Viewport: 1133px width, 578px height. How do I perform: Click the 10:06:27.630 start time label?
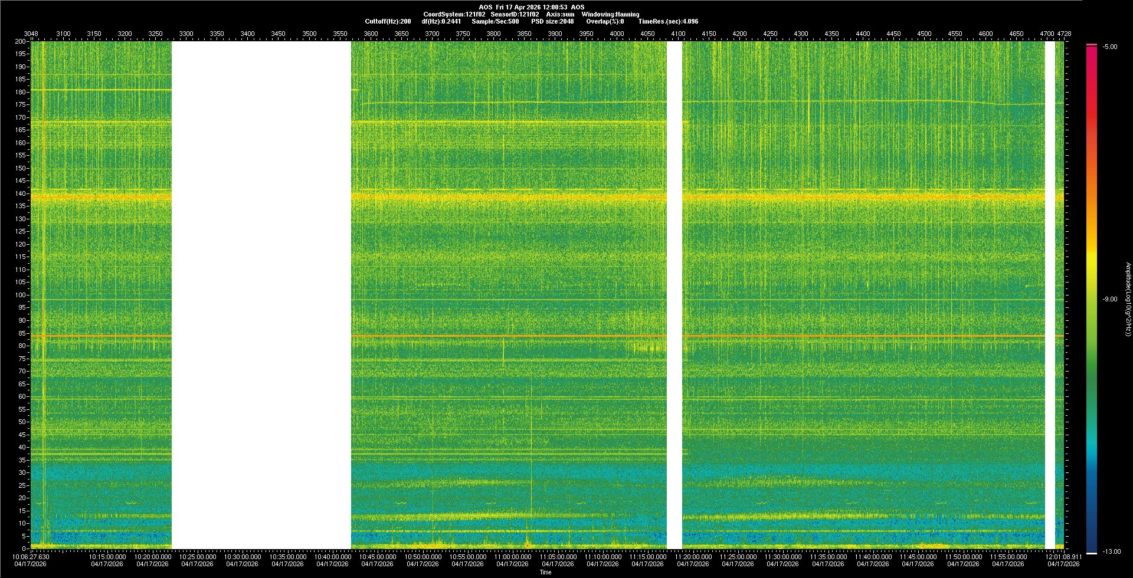(x=31, y=557)
